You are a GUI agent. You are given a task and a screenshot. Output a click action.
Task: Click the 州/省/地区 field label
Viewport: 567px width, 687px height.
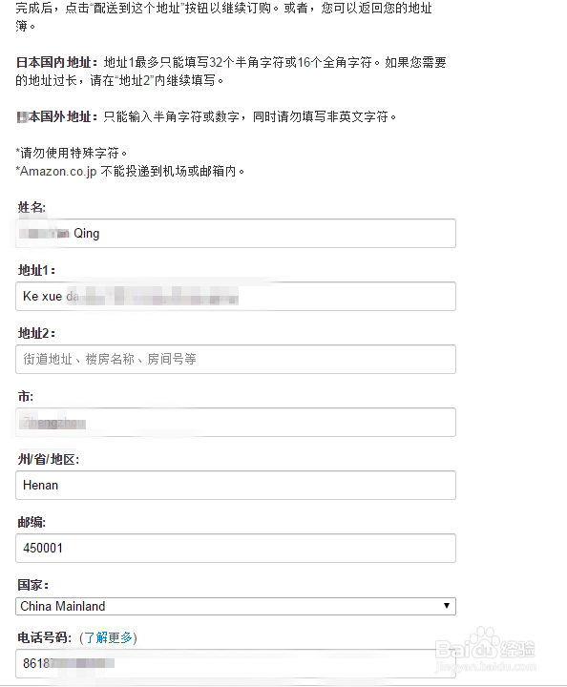coord(48,459)
